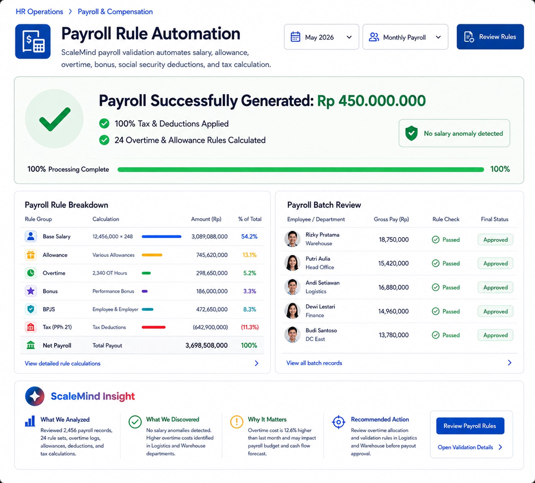Click the check circle icon for What We Discovered
This screenshot has width=535, height=483.
(x=135, y=422)
